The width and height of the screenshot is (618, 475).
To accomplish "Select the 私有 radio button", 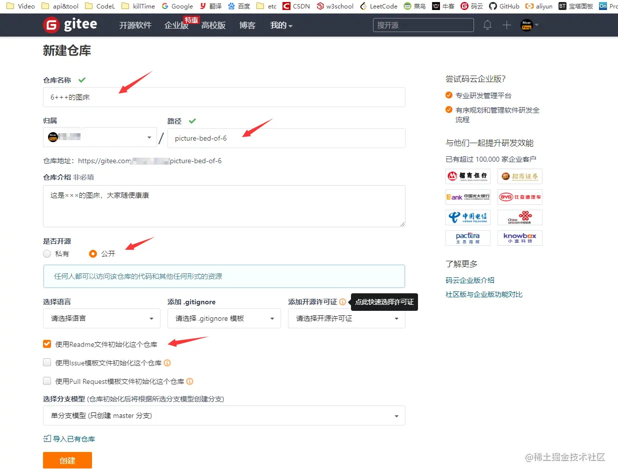I will 47,254.
